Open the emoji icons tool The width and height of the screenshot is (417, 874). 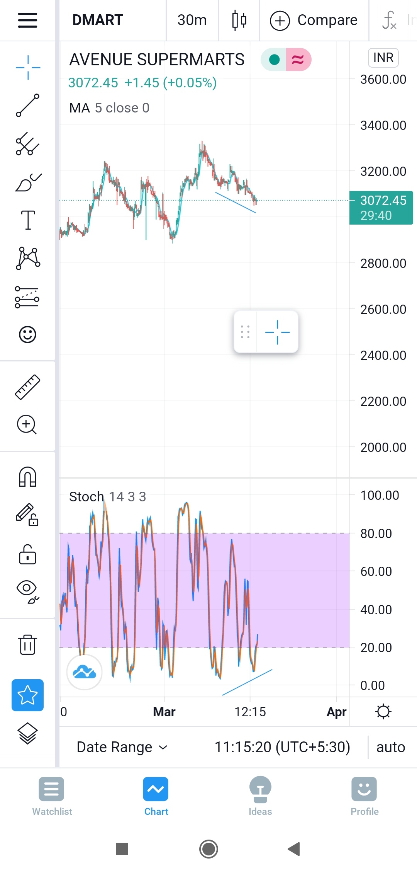tap(27, 334)
